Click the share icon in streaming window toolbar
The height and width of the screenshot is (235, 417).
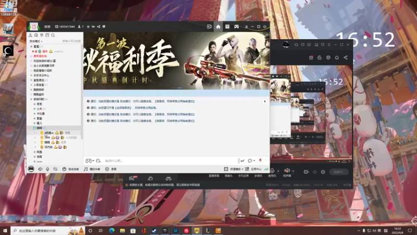346,57
